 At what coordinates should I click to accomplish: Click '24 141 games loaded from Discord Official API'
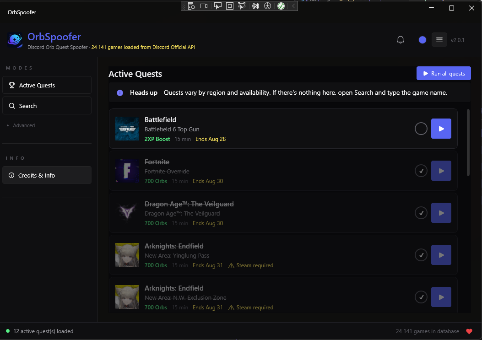pyautogui.click(x=143, y=47)
